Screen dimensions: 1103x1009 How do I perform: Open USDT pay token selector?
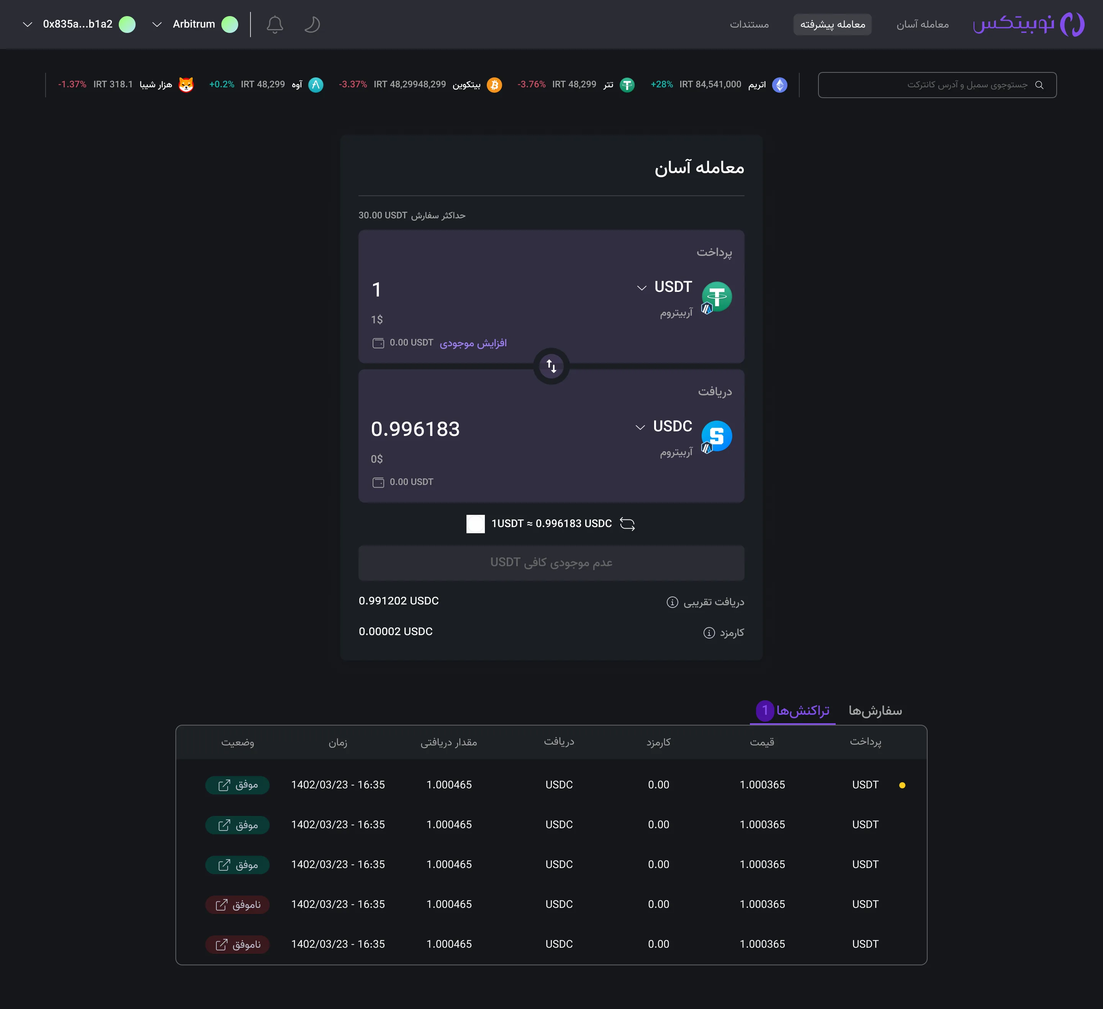tap(664, 287)
